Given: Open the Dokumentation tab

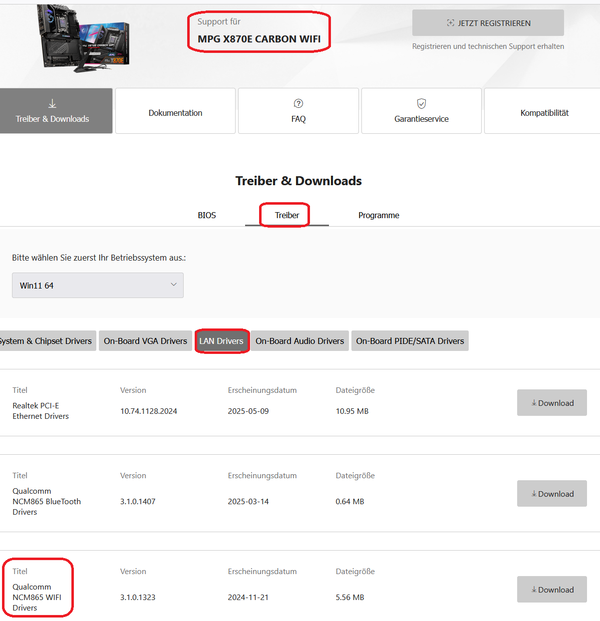Looking at the screenshot, I should tap(175, 111).
